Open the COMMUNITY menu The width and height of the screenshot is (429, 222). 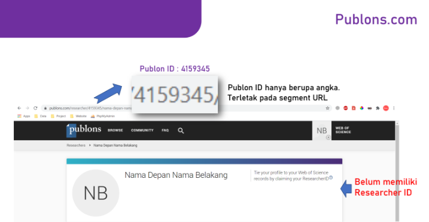[142, 130]
